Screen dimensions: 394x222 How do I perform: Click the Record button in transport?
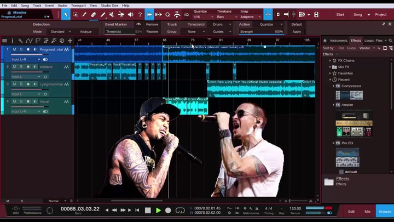coord(168,210)
